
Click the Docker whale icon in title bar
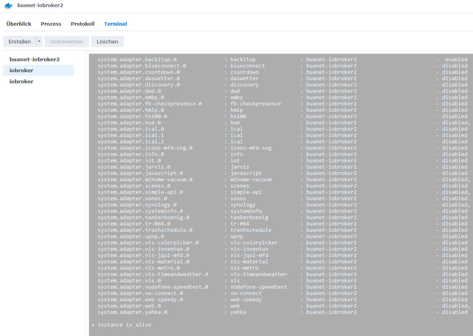pos(9,6)
